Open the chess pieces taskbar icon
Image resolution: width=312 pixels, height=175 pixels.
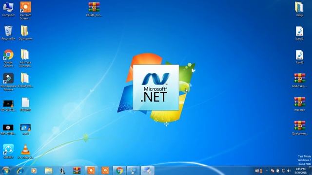(62, 171)
